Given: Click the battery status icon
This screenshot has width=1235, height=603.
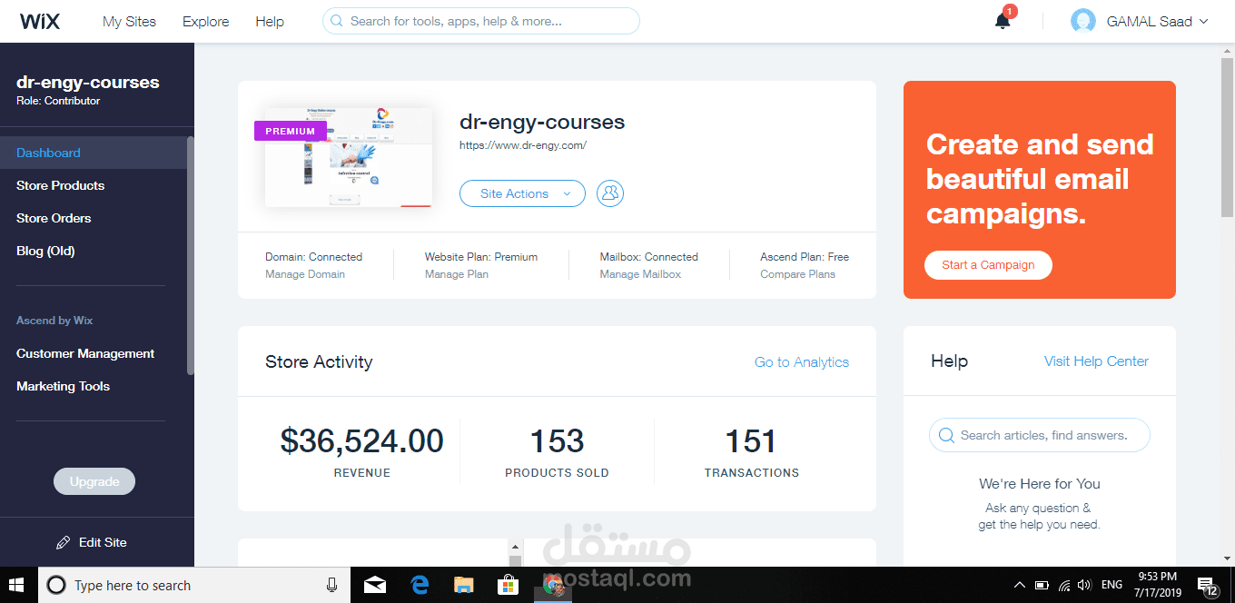Looking at the screenshot, I should [x=1042, y=586].
